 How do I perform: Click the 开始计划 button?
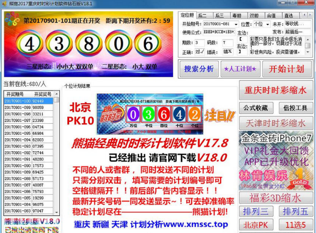tap(287, 69)
